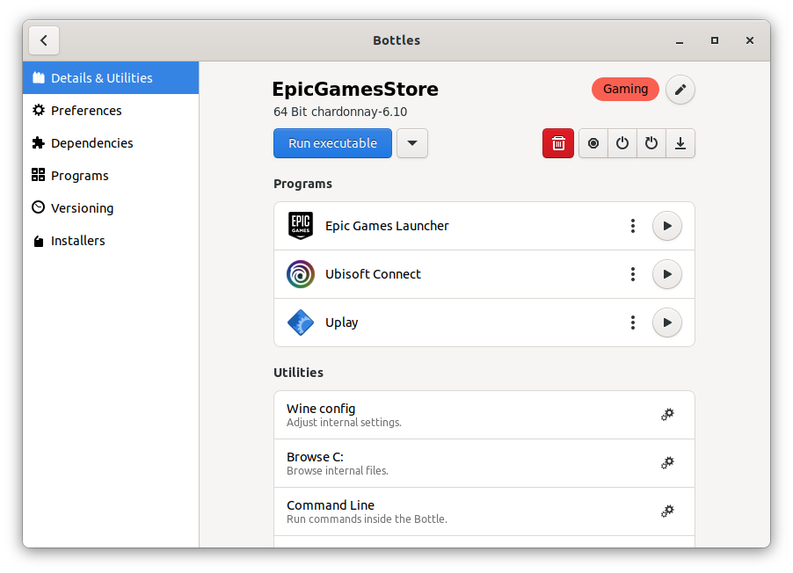Open the Command Line utility
Viewport: 793px width, 573px height.
click(667, 511)
